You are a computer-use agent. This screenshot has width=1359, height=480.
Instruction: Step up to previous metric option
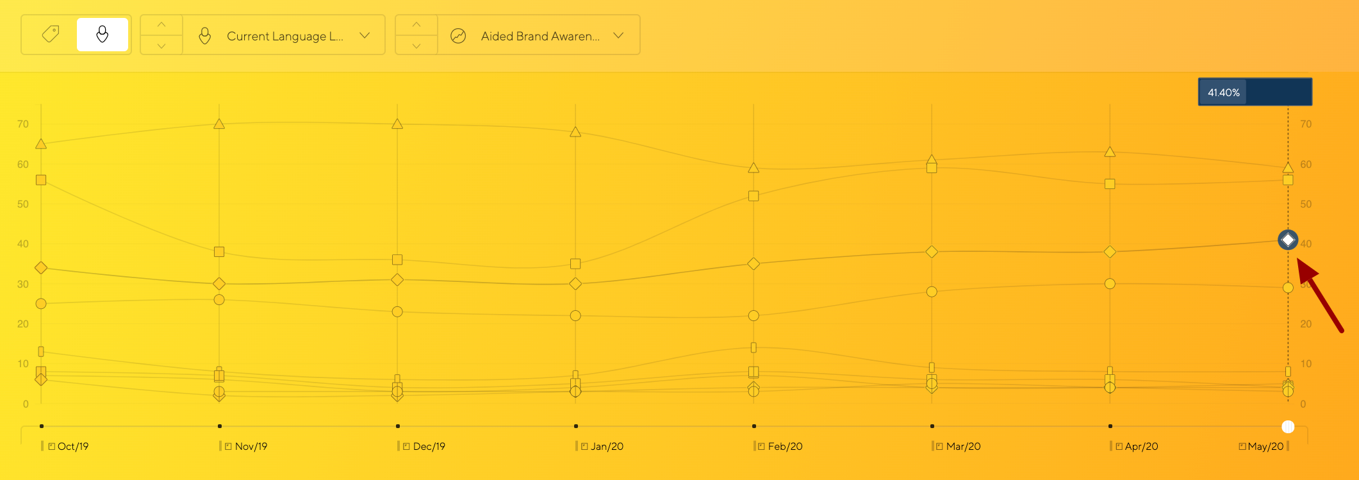point(416,25)
